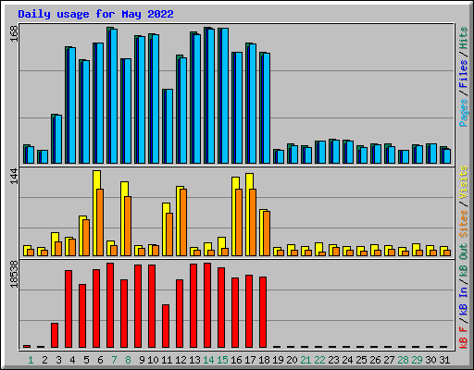Select day 24 on the x-axis

(347, 360)
